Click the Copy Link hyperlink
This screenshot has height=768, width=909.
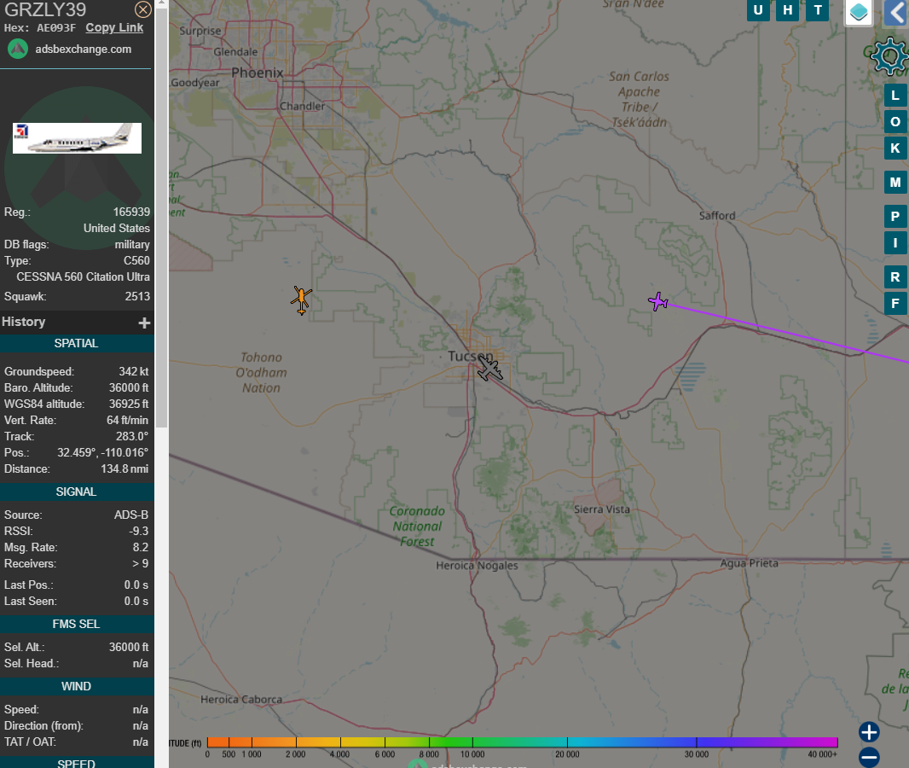(x=114, y=28)
